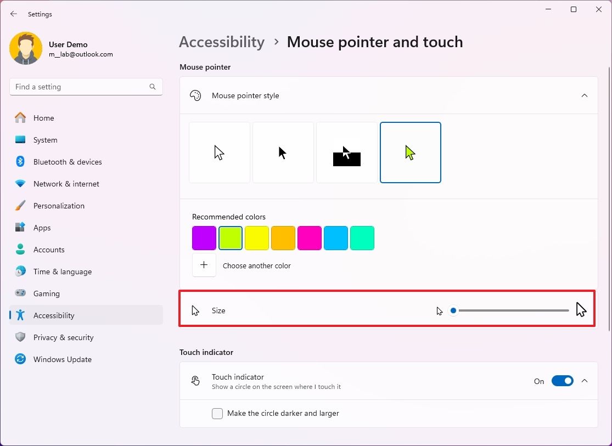This screenshot has height=446, width=612.
Task: Open Accessibility from the sidebar
Action: [x=54, y=315]
